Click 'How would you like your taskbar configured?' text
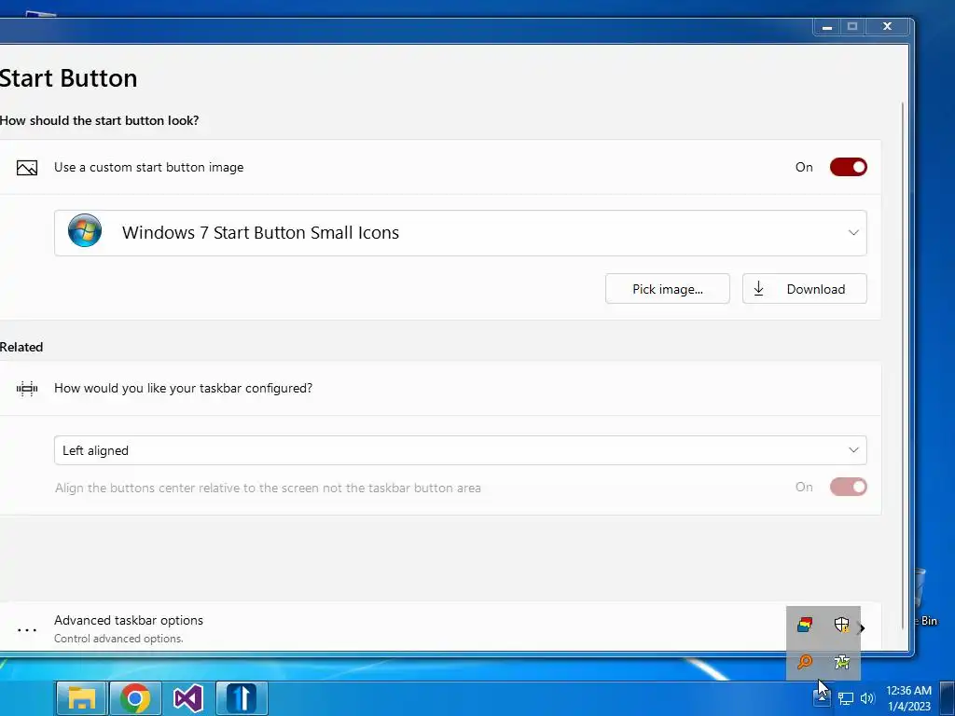Screen dimensions: 955x716 (x=184, y=388)
